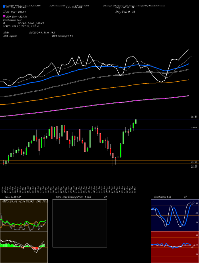Click the 231.19 support level label
This screenshot has width=199, height=263.
tap(194, 162)
